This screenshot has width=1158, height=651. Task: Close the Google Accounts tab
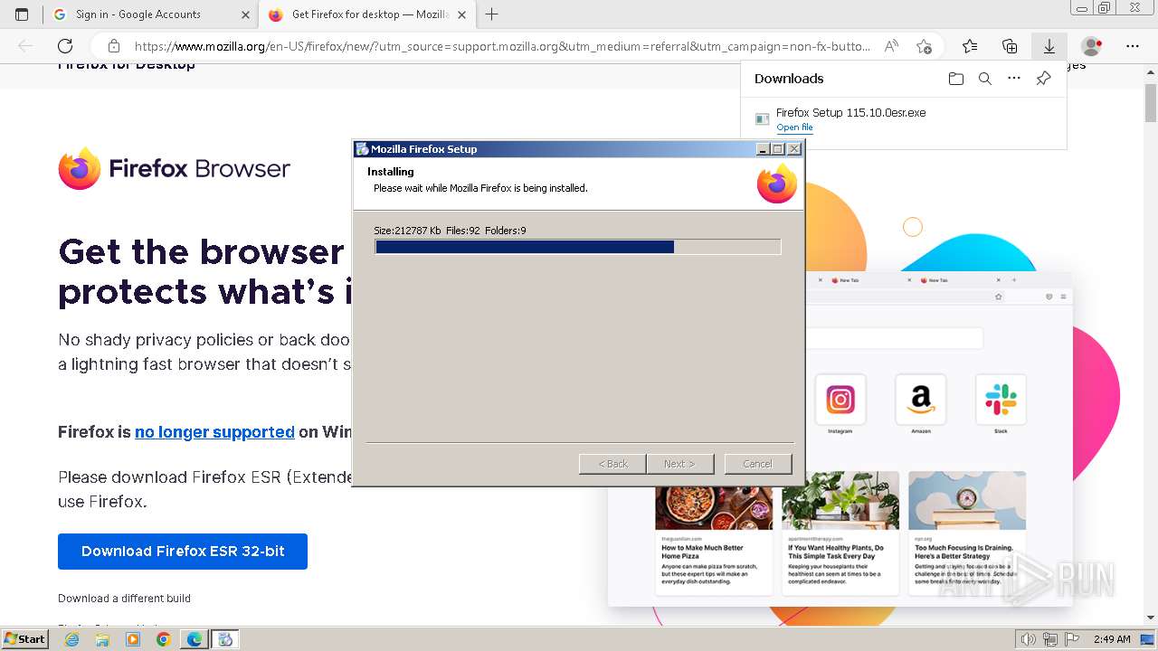coord(245,14)
